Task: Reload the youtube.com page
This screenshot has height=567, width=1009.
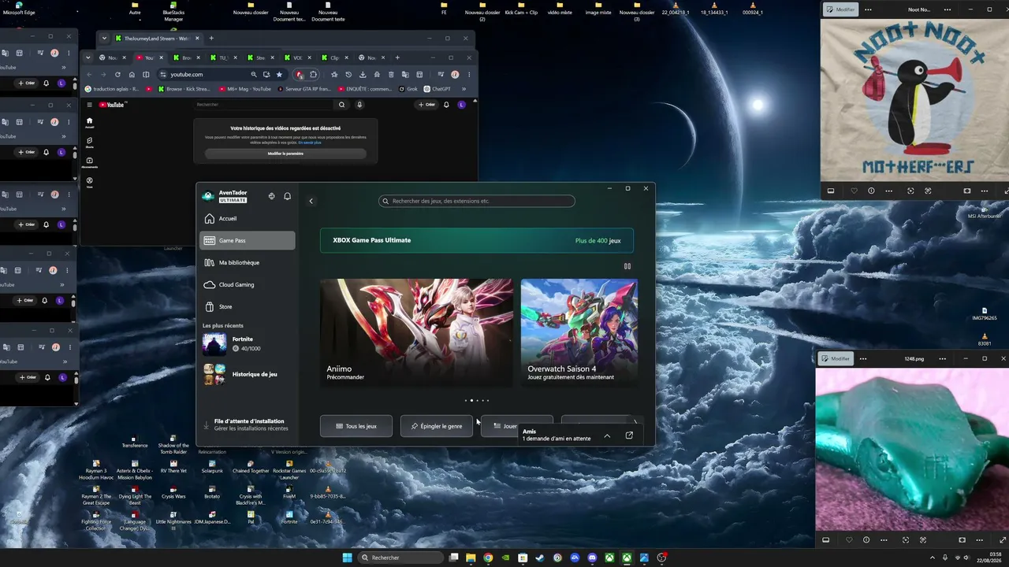Action: 117,75
